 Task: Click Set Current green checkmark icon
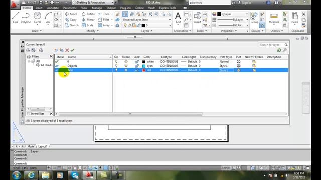tap(72, 50)
